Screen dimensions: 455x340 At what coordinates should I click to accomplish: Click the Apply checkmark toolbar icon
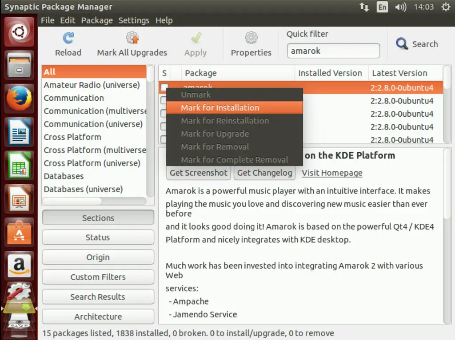(196, 38)
